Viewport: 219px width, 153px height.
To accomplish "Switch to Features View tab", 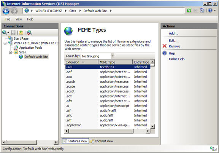I will [x=75, y=141].
